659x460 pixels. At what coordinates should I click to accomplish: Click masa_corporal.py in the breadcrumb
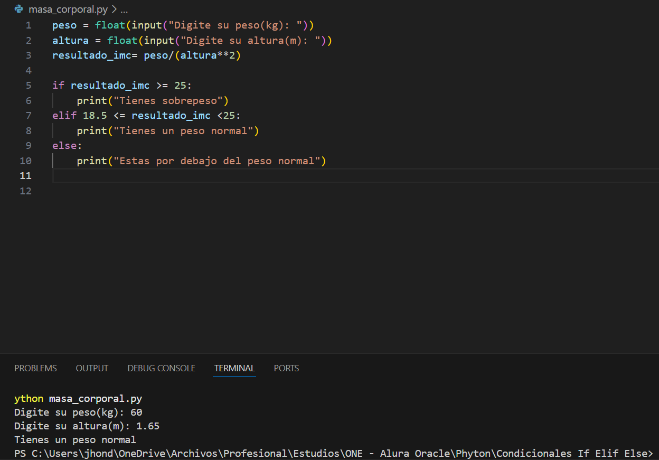(68, 10)
